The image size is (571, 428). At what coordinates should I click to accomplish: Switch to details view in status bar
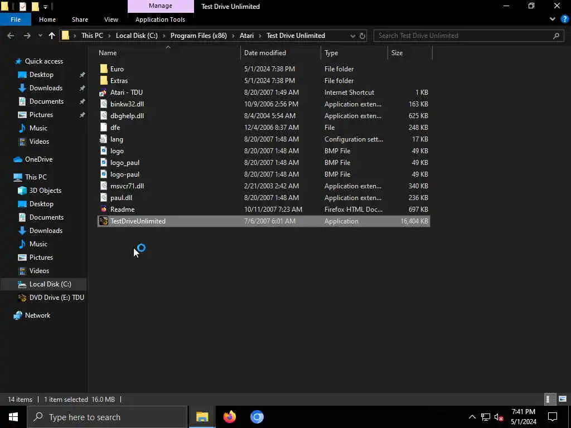tap(549, 399)
